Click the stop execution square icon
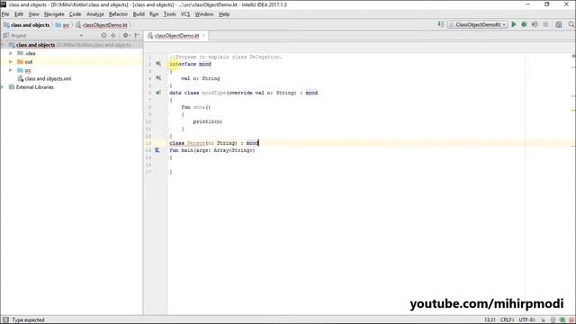 pos(546,24)
